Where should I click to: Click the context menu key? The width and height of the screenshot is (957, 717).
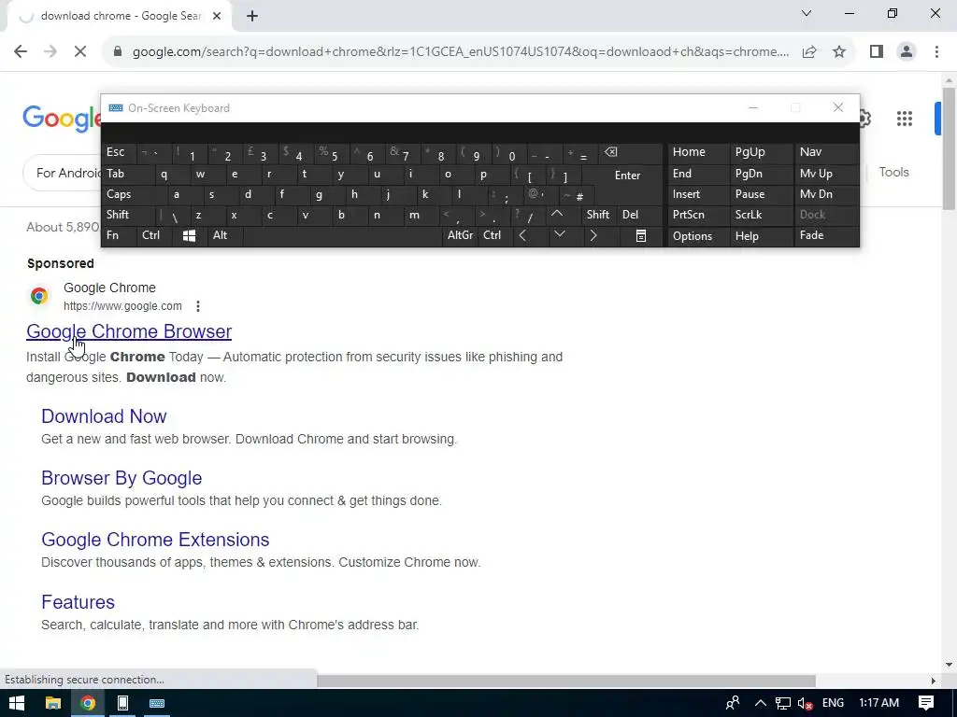[640, 235]
